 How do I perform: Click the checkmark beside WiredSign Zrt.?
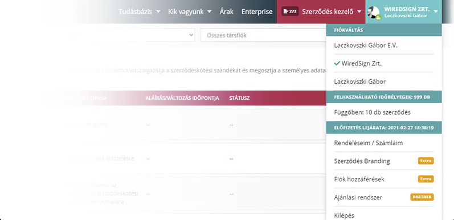click(x=337, y=63)
